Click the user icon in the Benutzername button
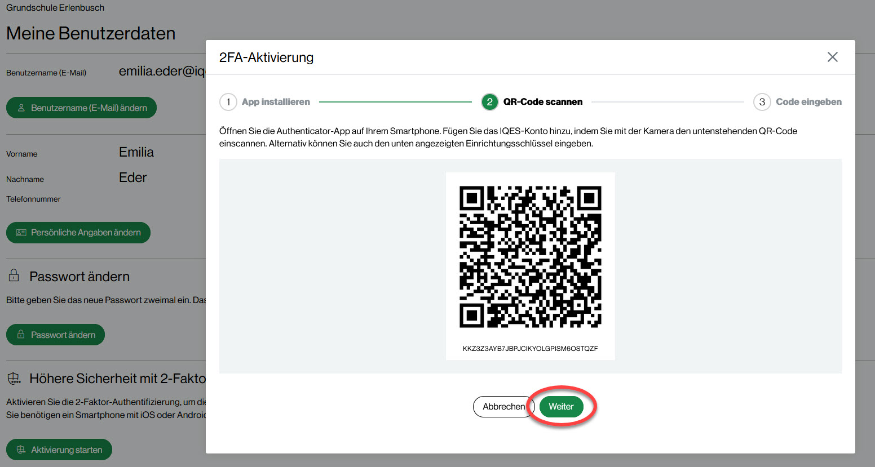This screenshot has width=875, height=467. click(21, 108)
